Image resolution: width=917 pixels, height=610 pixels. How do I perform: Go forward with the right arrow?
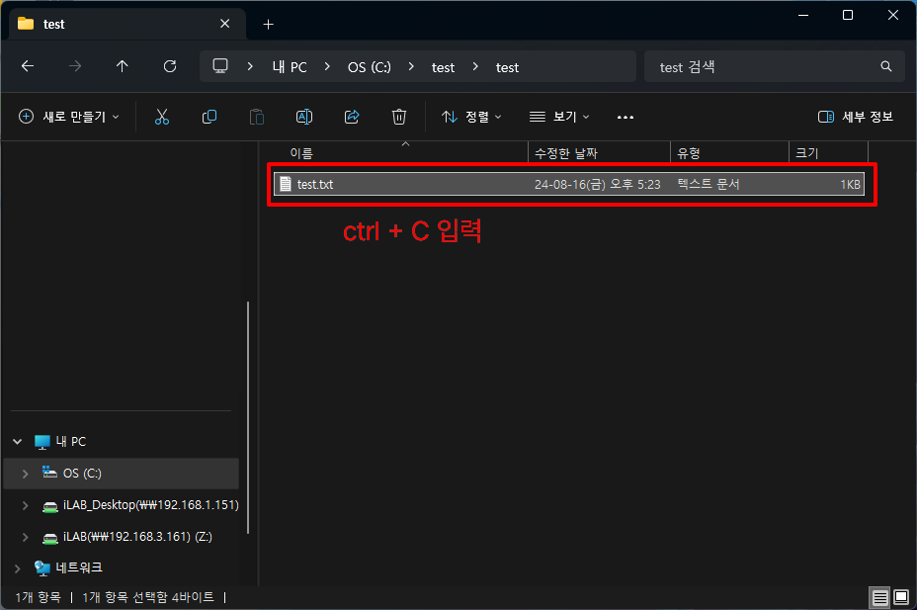[x=75, y=66]
